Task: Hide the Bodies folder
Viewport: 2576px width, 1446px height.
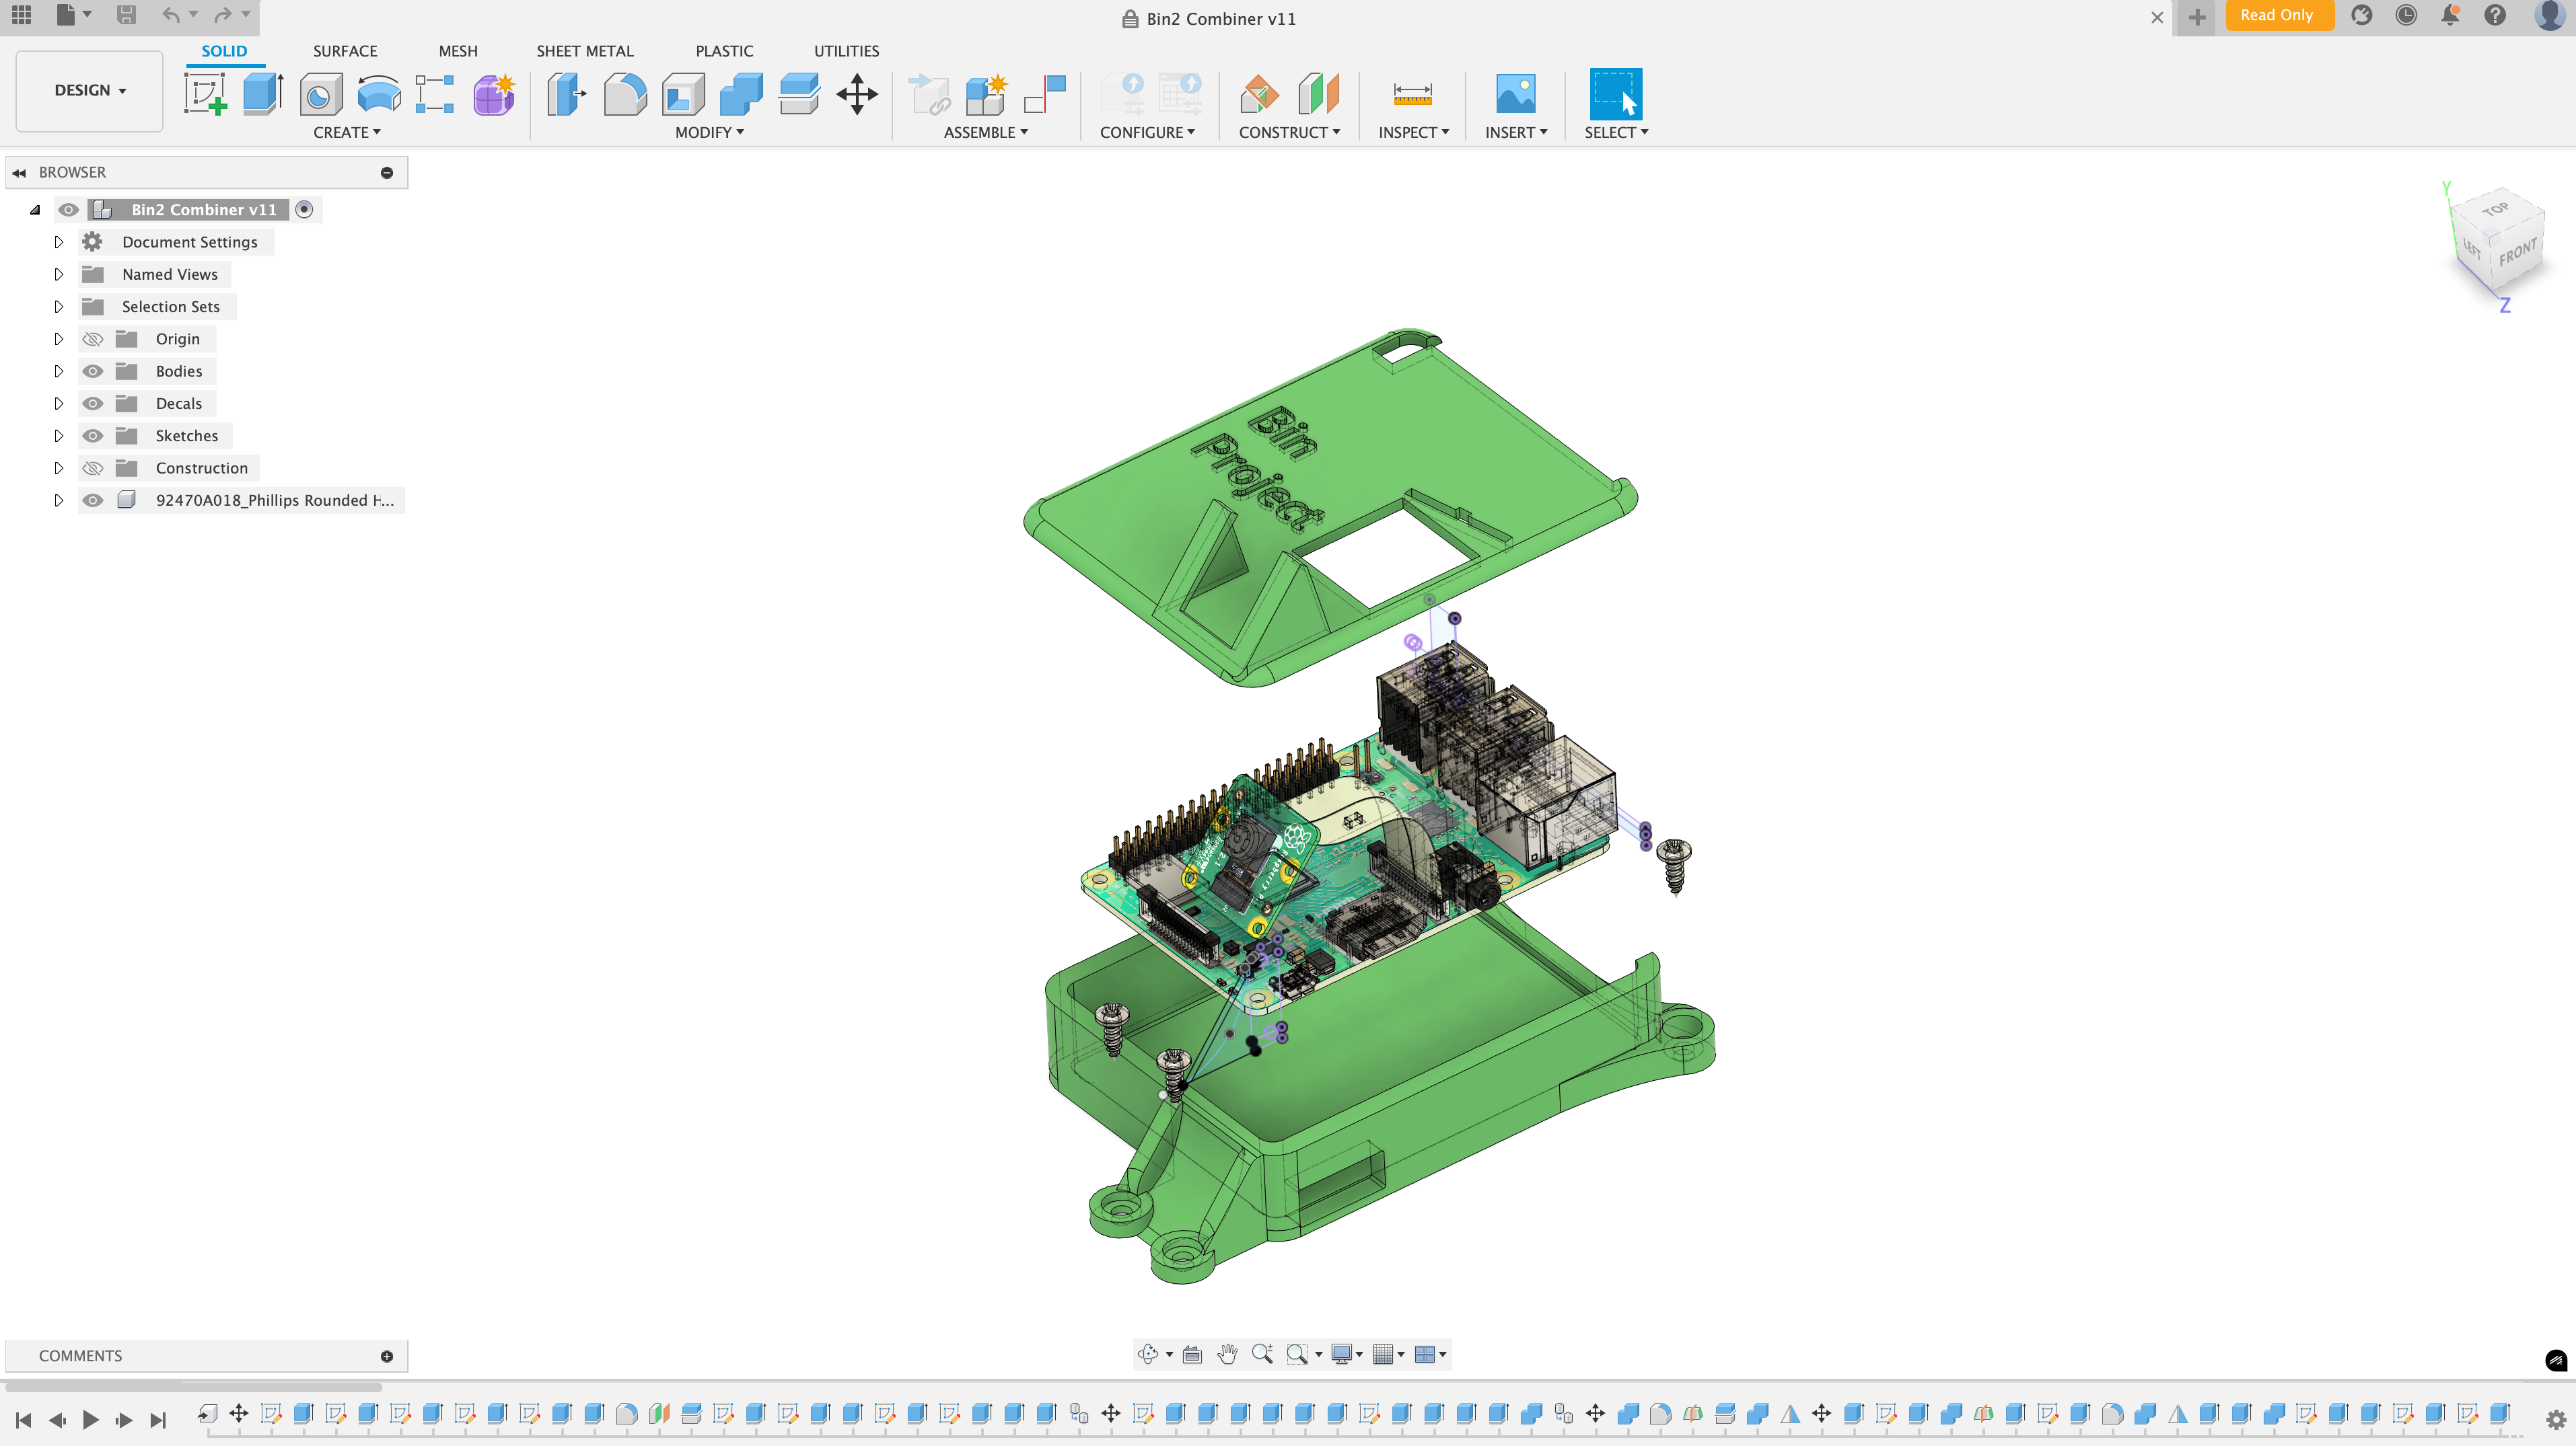Action: tap(92, 371)
